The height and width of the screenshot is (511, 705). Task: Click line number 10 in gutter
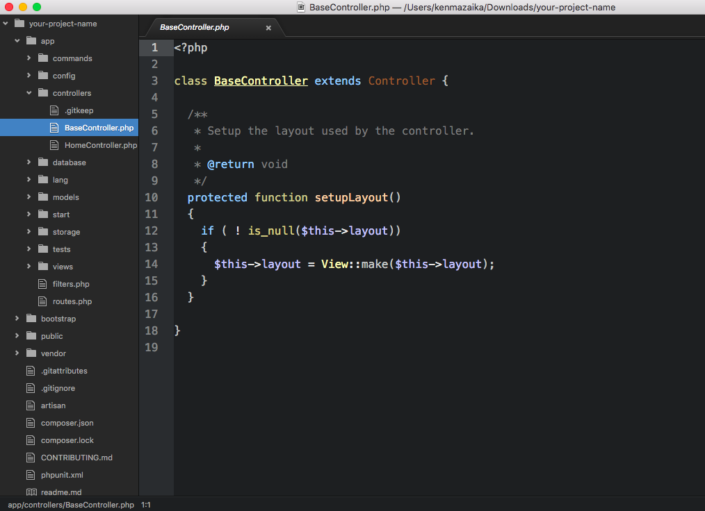point(152,198)
